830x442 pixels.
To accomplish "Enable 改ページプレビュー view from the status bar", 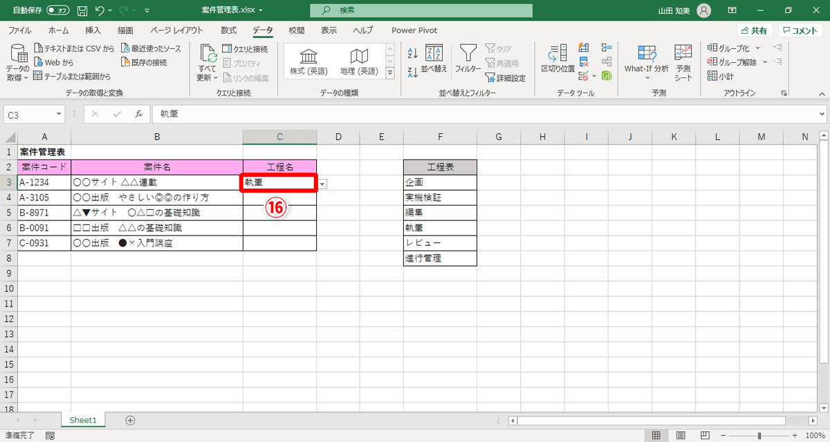I will (x=704, y=434).
